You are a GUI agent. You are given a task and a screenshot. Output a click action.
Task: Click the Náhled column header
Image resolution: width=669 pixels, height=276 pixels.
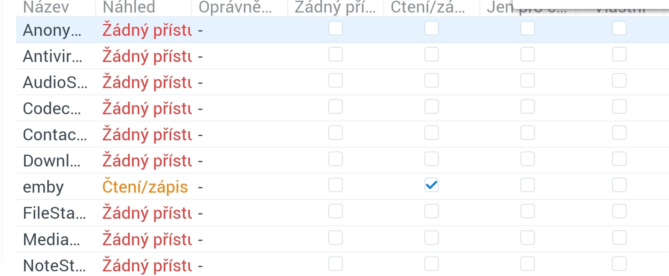pos(129,7)
